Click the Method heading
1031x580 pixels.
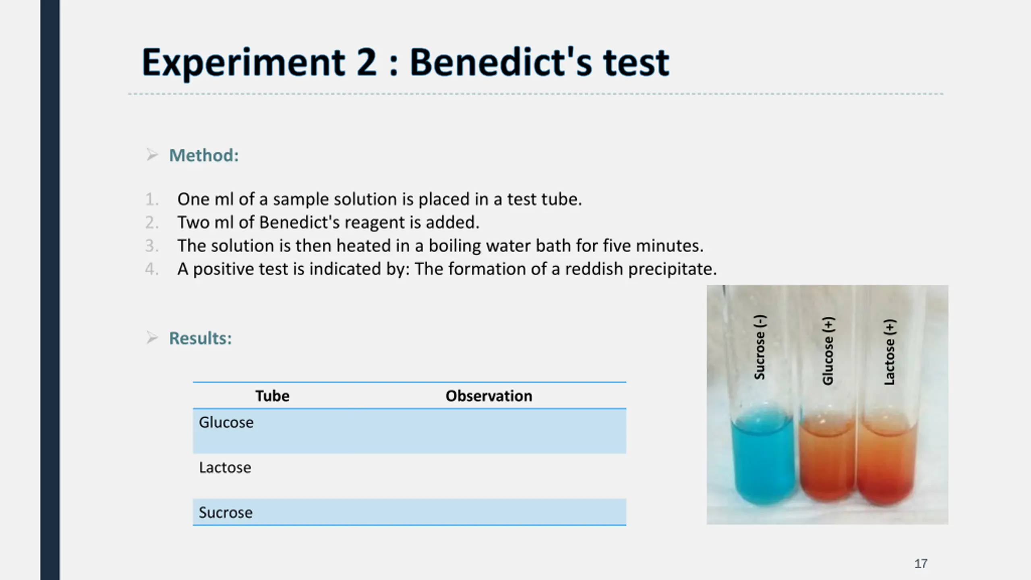(204, 155)
